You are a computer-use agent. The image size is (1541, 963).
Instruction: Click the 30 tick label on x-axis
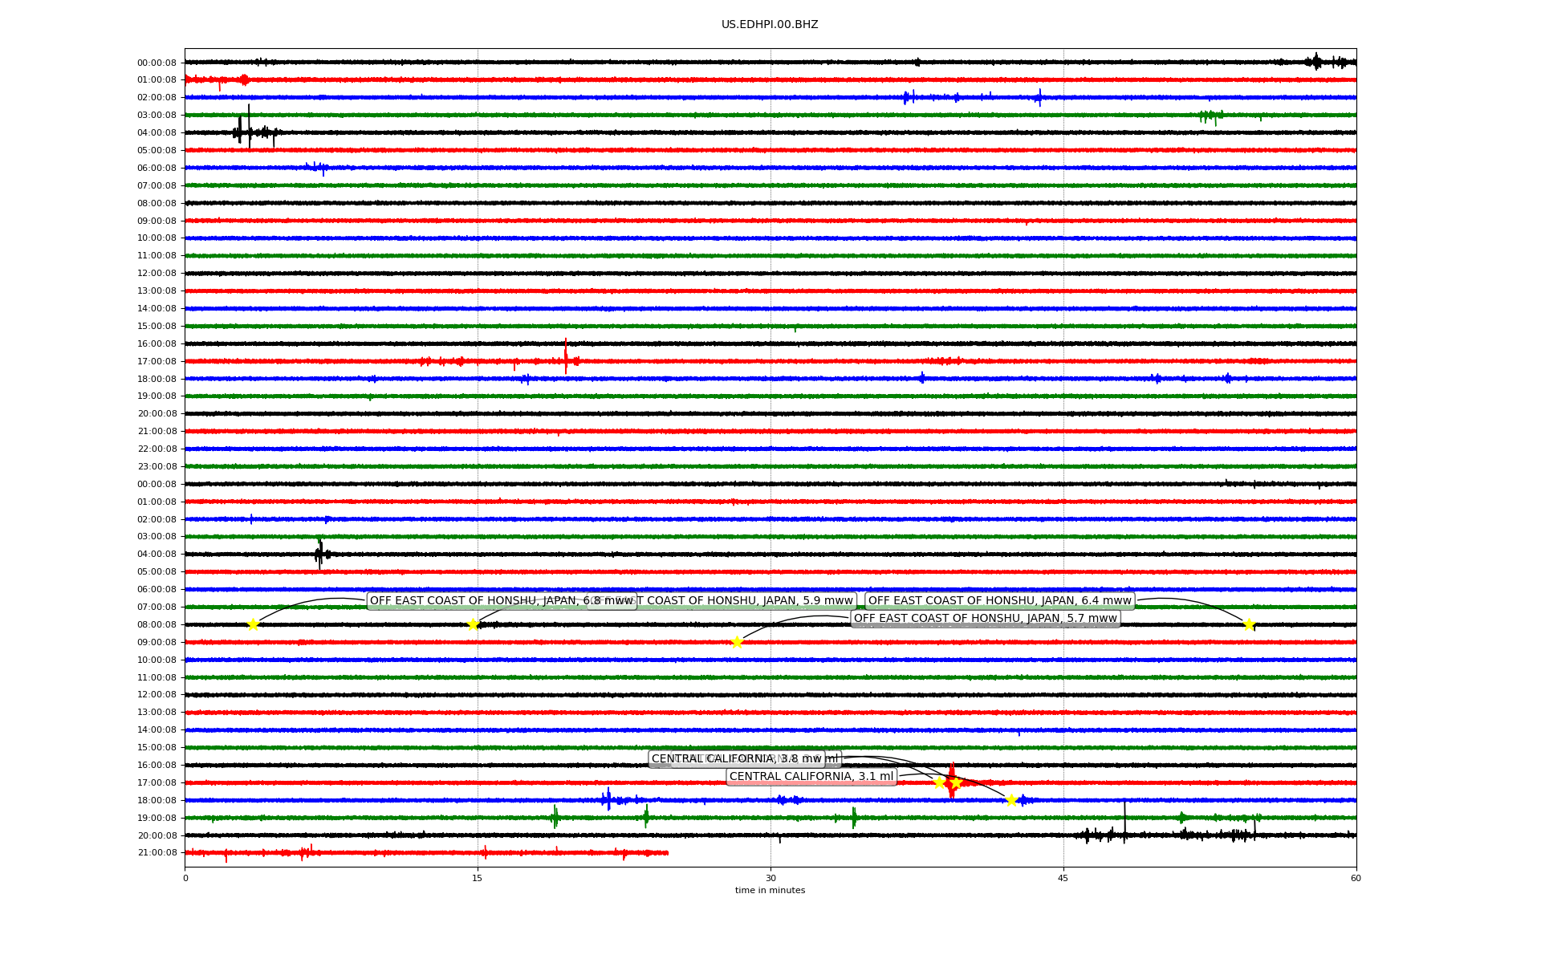coord(770,878)
